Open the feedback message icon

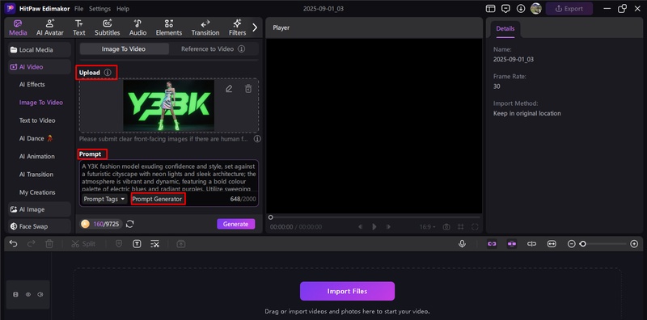coord(505,9)
